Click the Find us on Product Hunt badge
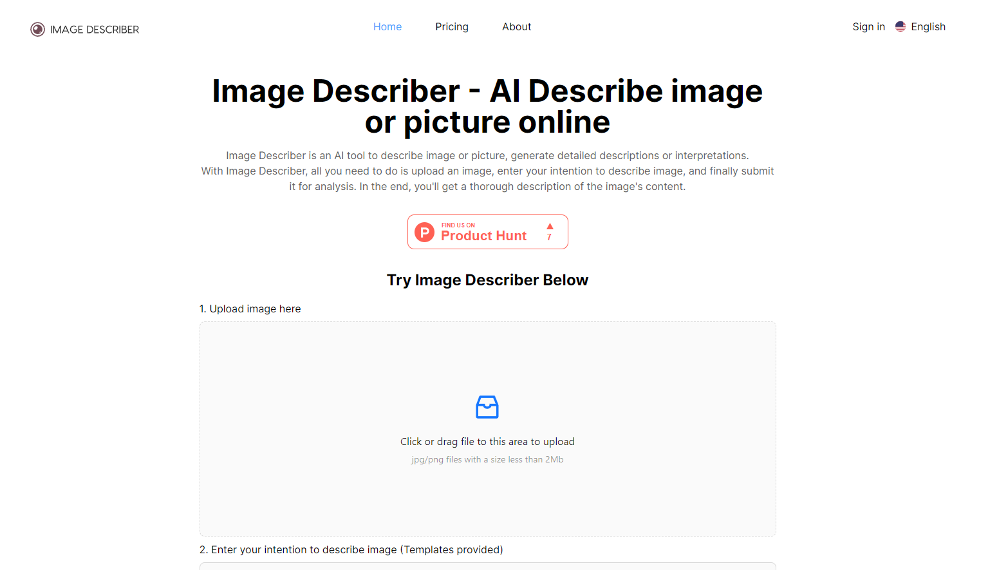Screen dimensions: 1008x570 point(488,232)
